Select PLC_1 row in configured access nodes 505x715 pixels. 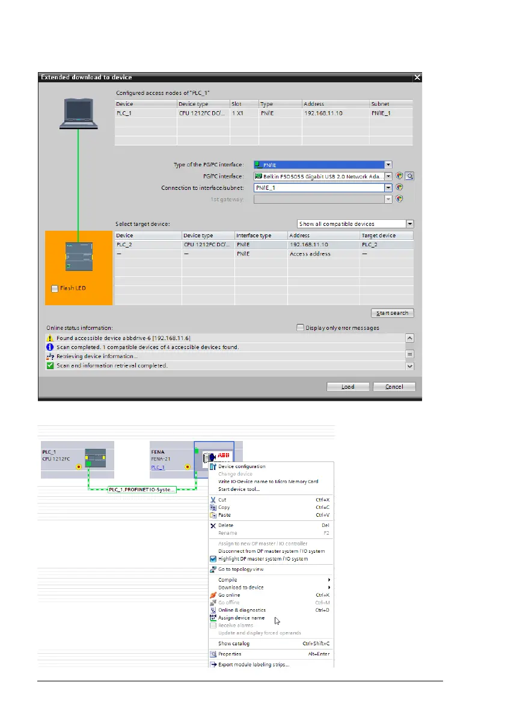pyautogui.click(x=264, y=113)
